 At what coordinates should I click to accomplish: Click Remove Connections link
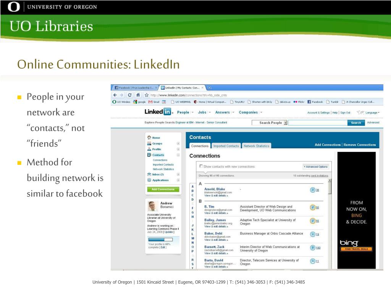click(x=360, y=145)
